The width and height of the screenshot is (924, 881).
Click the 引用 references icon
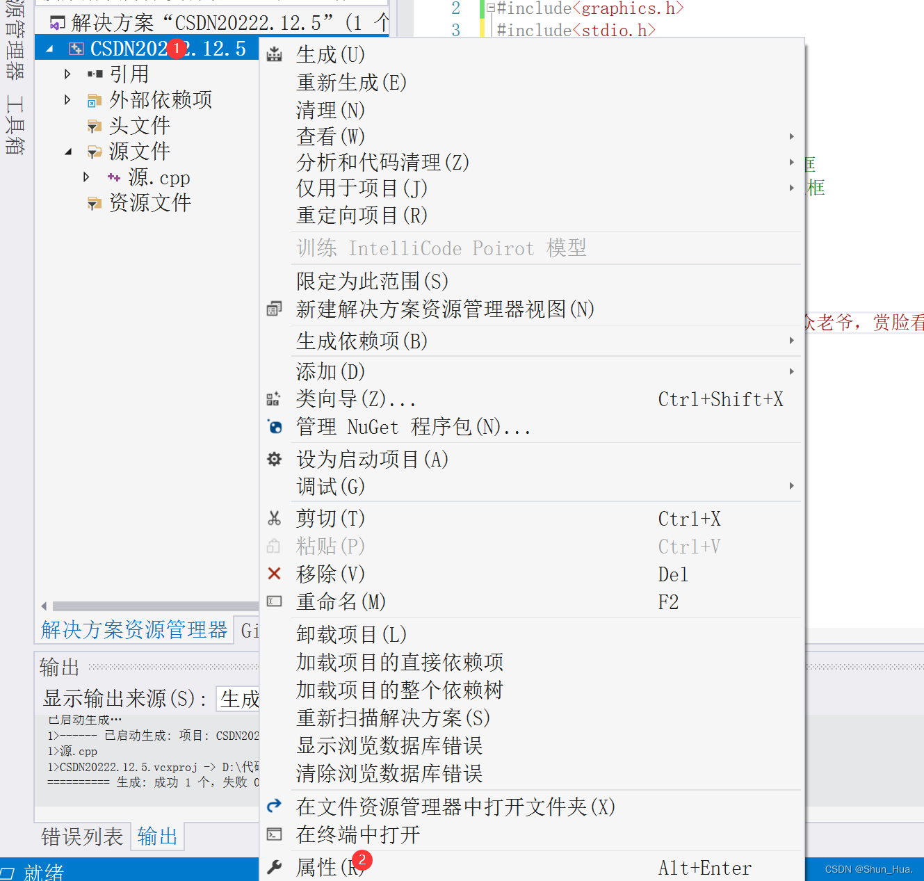pyautogui.click(x=95, y=74)
